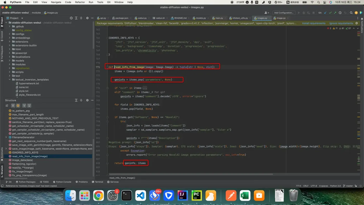Collapse the textual_inversion_templates folder
Image resolution: width=364 pixels, height=205 pixels.
point(10,80)
